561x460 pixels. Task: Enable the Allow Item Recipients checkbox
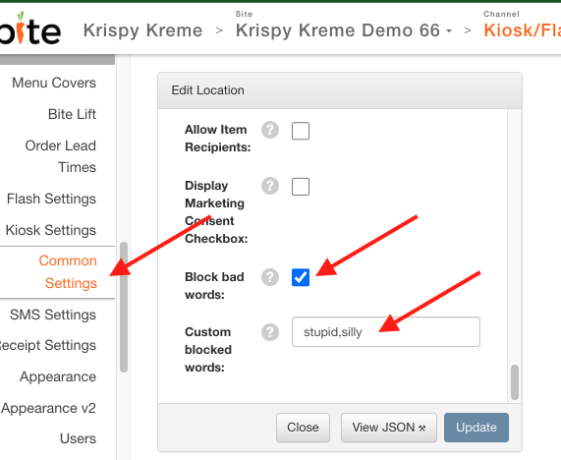301,131
